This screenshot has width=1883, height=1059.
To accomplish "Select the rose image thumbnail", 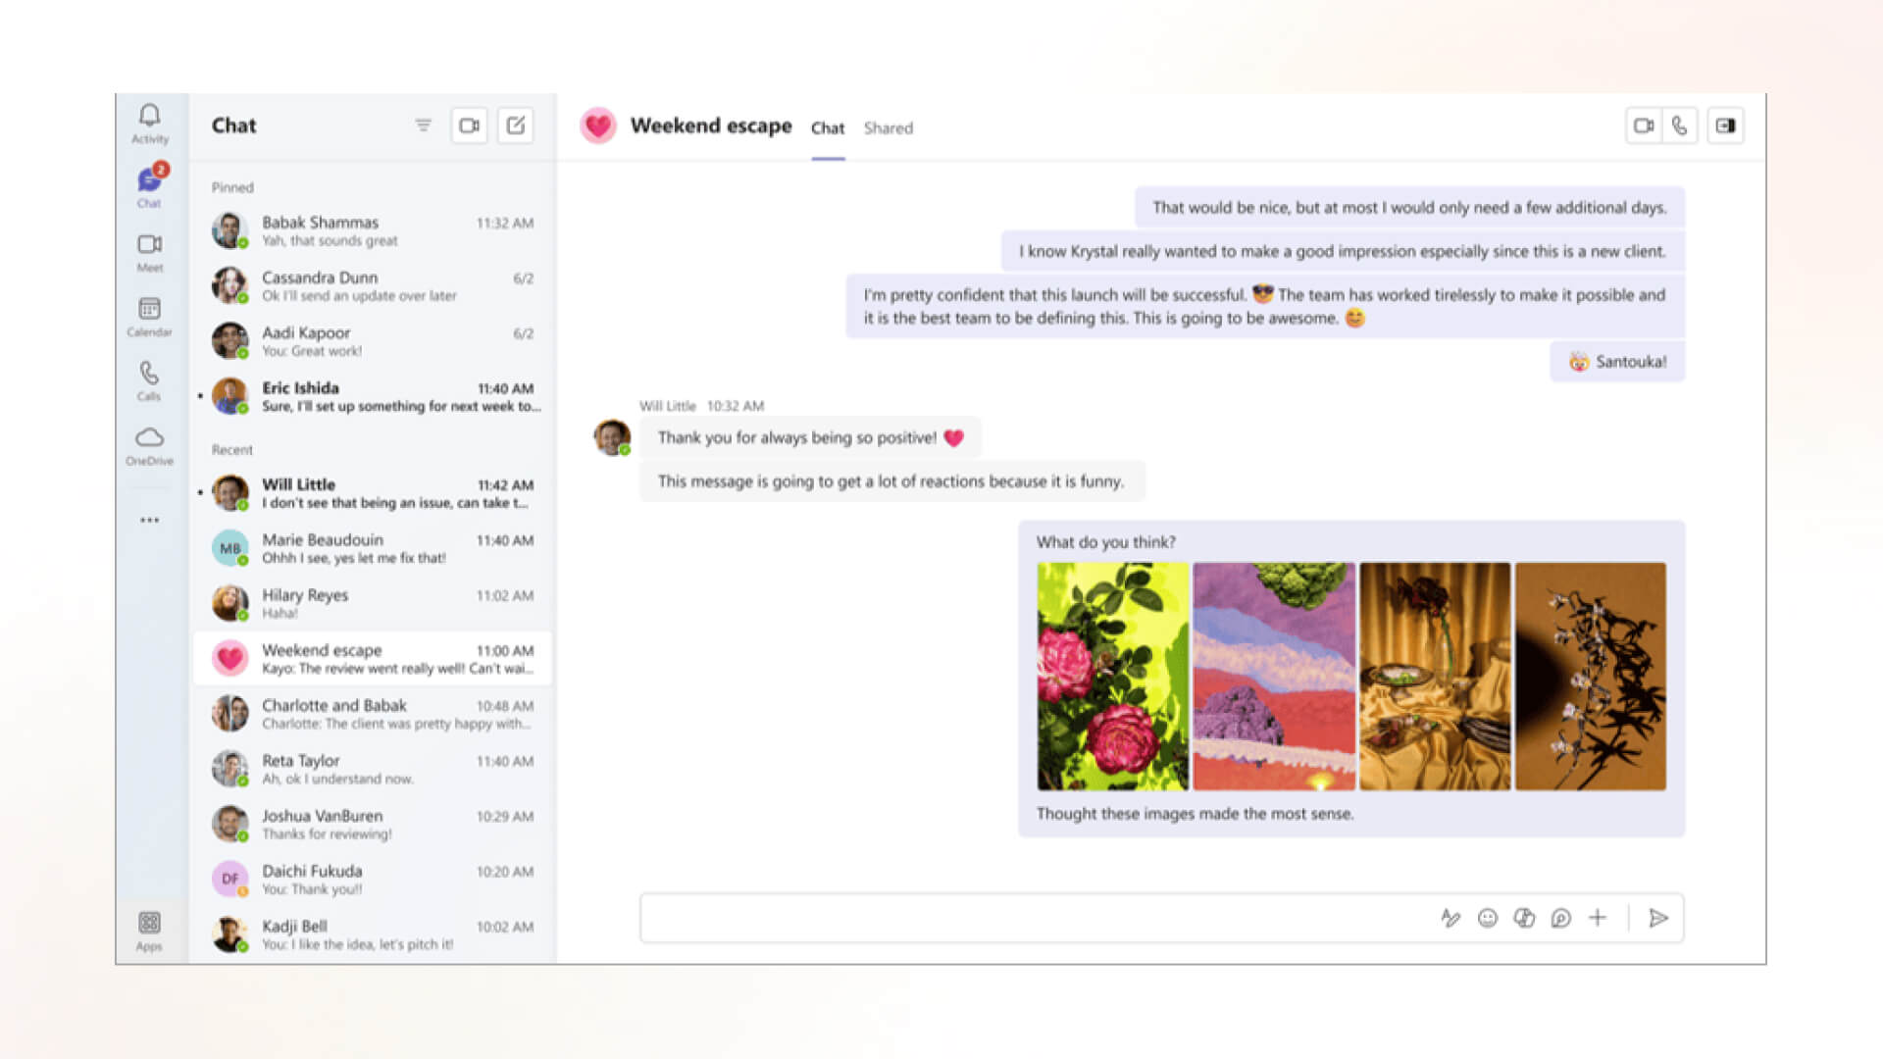I will [x=1109, y=675].
